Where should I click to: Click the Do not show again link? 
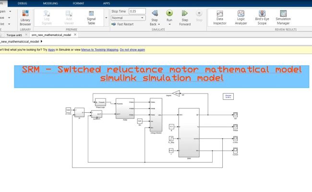[132, 50]
